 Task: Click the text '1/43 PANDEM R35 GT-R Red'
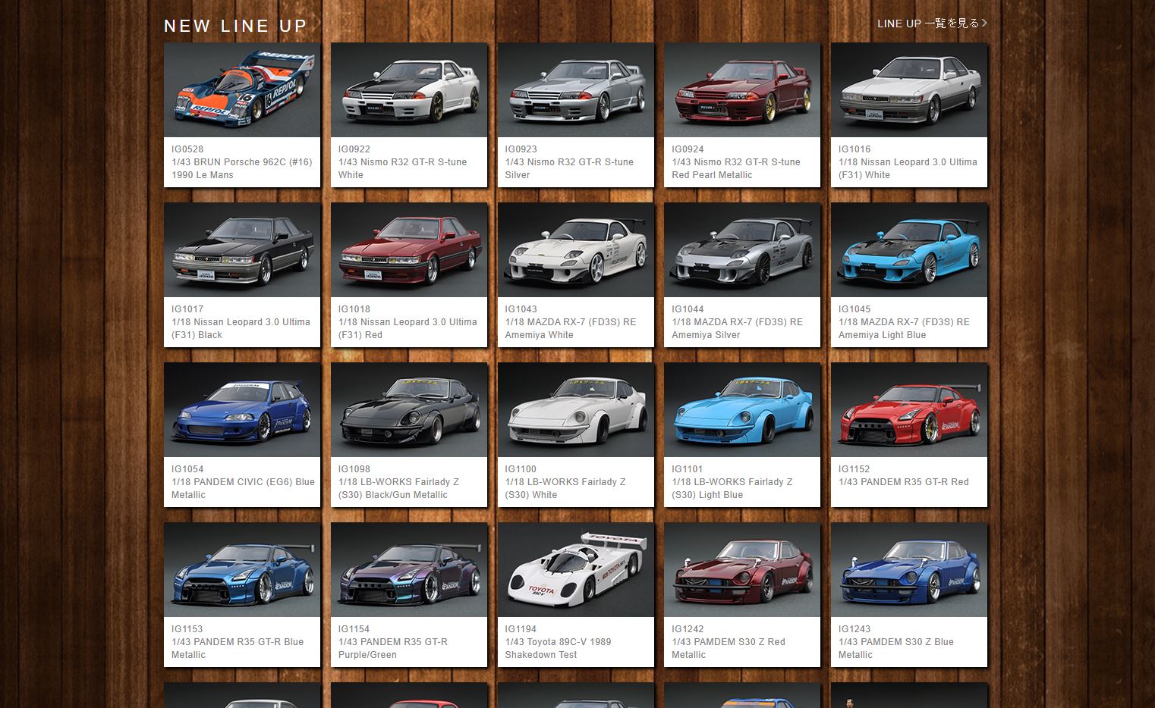[x=904, y=482]
